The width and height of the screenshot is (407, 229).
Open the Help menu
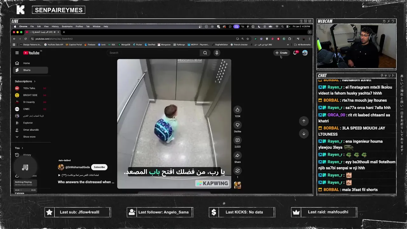coord(106,26)
